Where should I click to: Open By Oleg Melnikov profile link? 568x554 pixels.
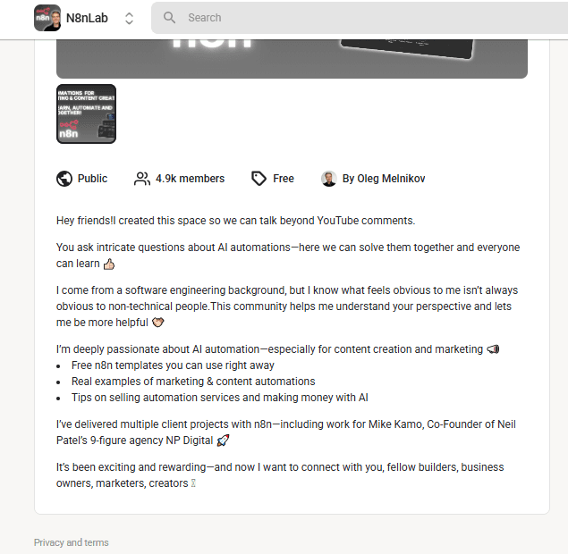384,179
